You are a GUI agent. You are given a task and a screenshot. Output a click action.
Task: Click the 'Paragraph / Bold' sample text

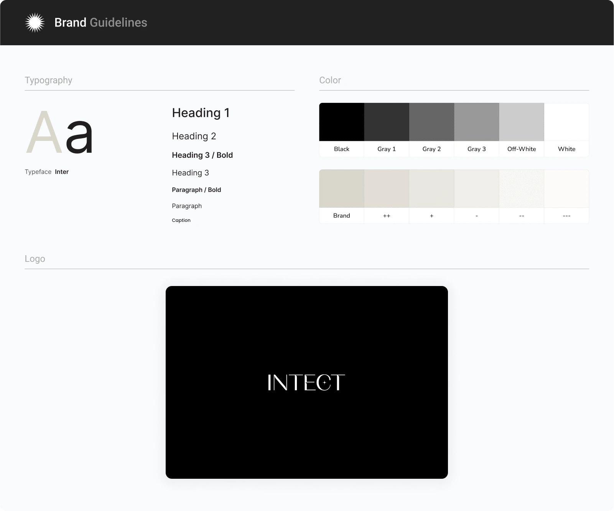tap(196, 190)
